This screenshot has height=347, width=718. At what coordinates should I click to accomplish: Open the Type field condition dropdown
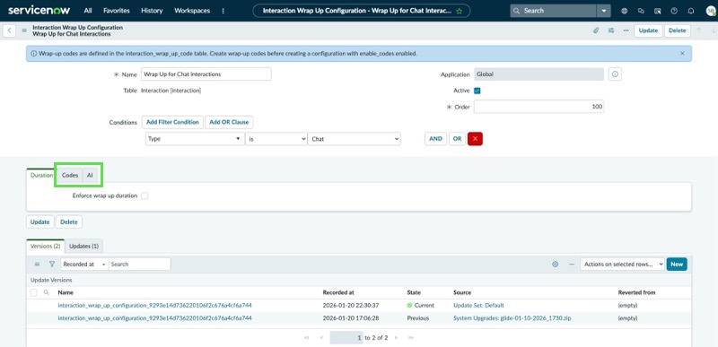point(196,139)
